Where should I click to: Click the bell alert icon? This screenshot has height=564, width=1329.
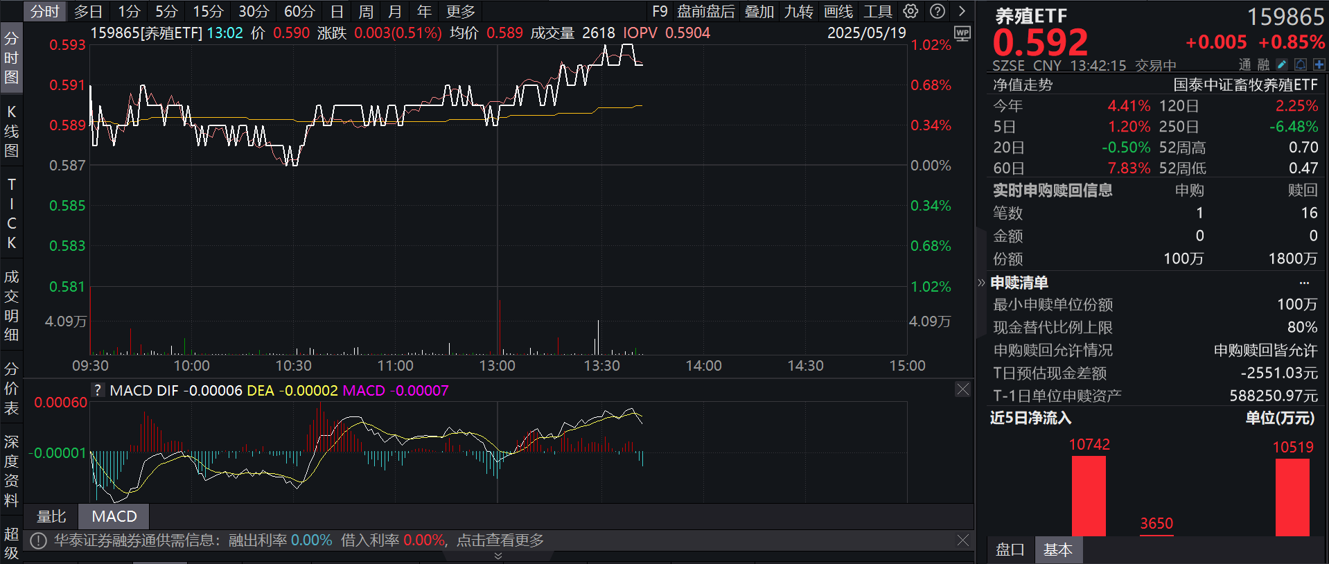[x=1301, y=64]
